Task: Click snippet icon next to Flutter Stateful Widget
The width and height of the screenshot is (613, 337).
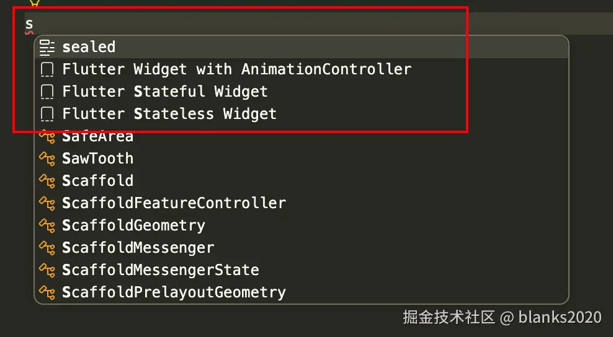Action: point(47,92)
